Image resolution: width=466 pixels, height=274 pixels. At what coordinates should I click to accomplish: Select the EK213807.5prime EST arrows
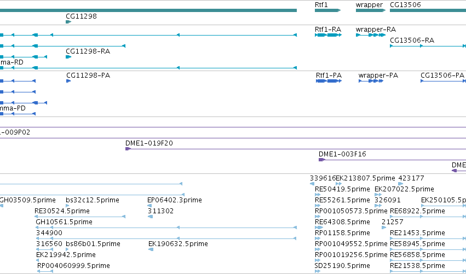point(339,184)
